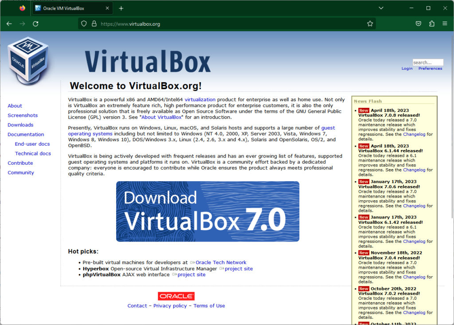View site security via the padlock icon
454x325 pixels.
[94, 24]
